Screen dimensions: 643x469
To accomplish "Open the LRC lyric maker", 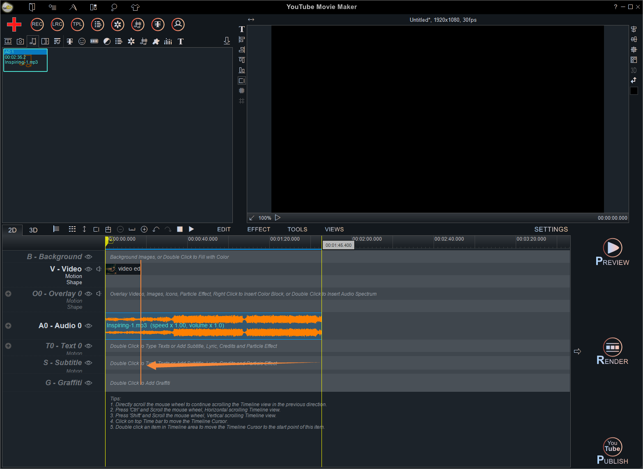I will pos(57,24).
